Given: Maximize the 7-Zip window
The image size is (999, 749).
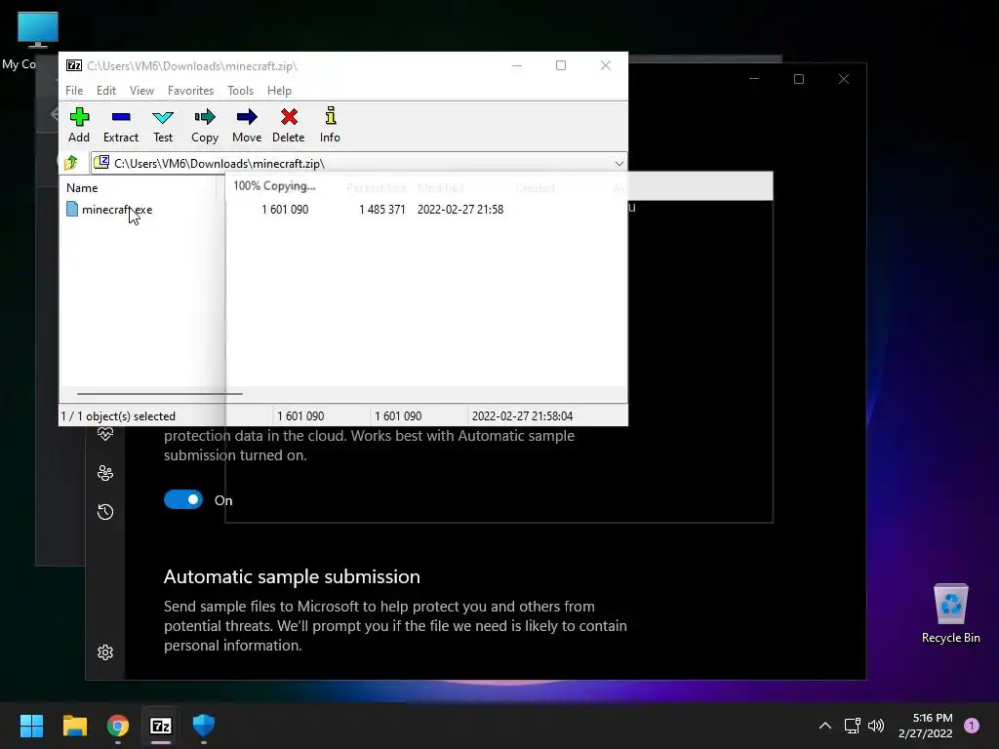Looking at the screenshot, I should 561,65.
